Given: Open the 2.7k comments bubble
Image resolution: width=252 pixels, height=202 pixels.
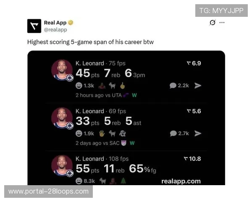Looking at the screenshot, I should [179, 133].
